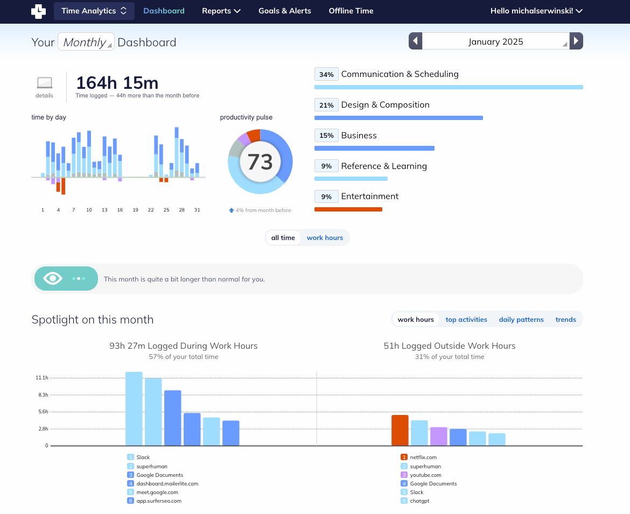
Task: Toggle dashboard to work hours view
Action: point(325,238)
